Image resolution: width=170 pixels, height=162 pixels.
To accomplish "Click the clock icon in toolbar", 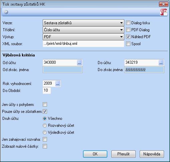I will [6, 12].
